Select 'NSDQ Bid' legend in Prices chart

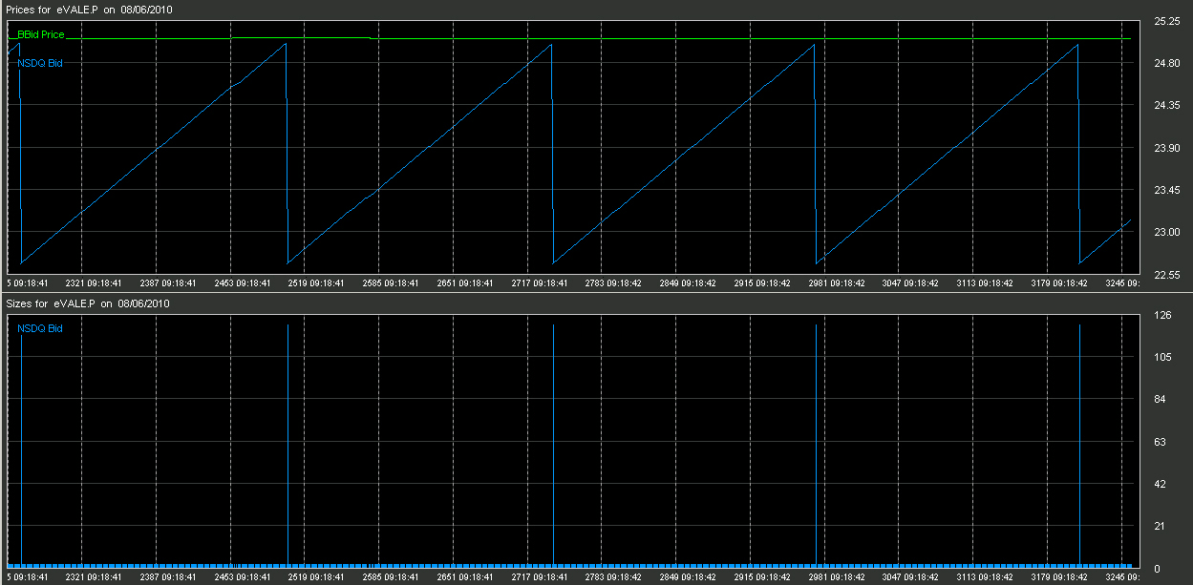pos(41,63)
